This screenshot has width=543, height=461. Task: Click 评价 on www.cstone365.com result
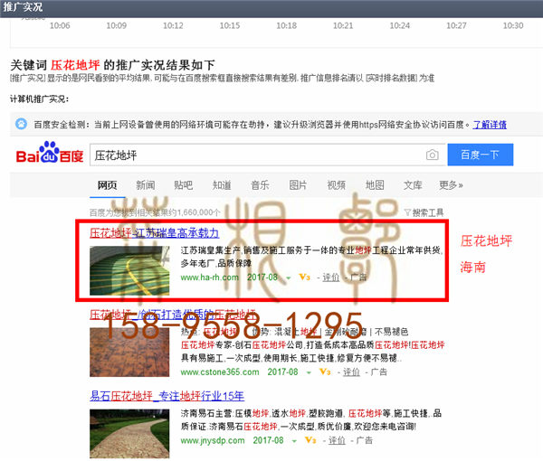[351, 372]
